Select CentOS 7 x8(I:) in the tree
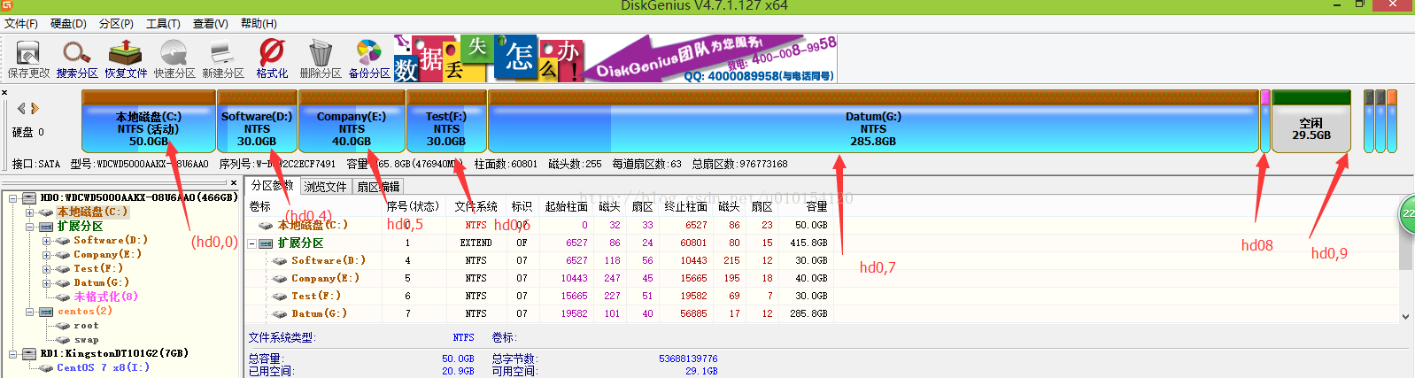Image resolution: width=1415 pixels, height=378 pixels. click(x=103, y=368)
